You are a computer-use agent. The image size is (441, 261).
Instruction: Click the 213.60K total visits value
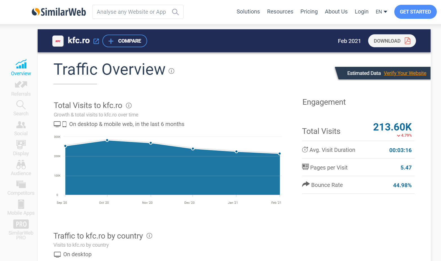click(x=392, y=127)
